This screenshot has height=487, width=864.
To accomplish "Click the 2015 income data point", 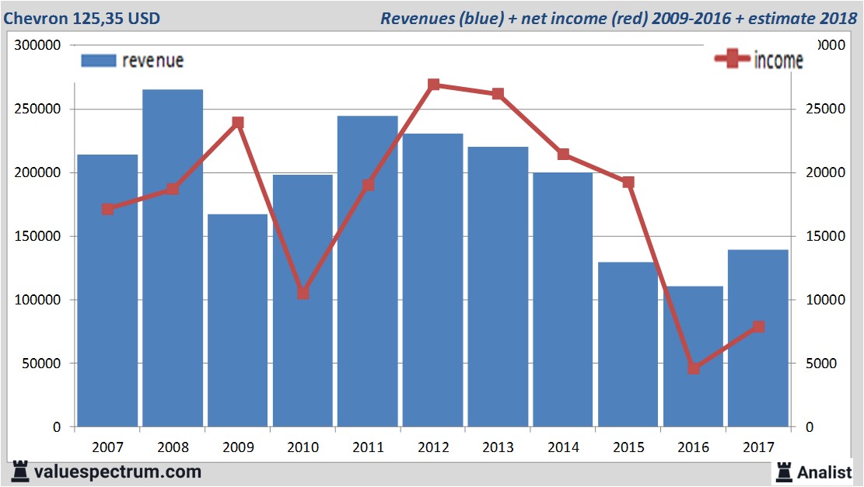I will 628,183.
